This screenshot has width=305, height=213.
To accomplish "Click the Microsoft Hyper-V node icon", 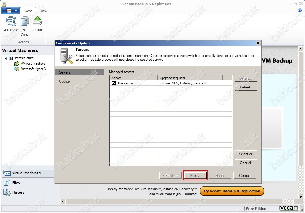I will coord(17,69).
